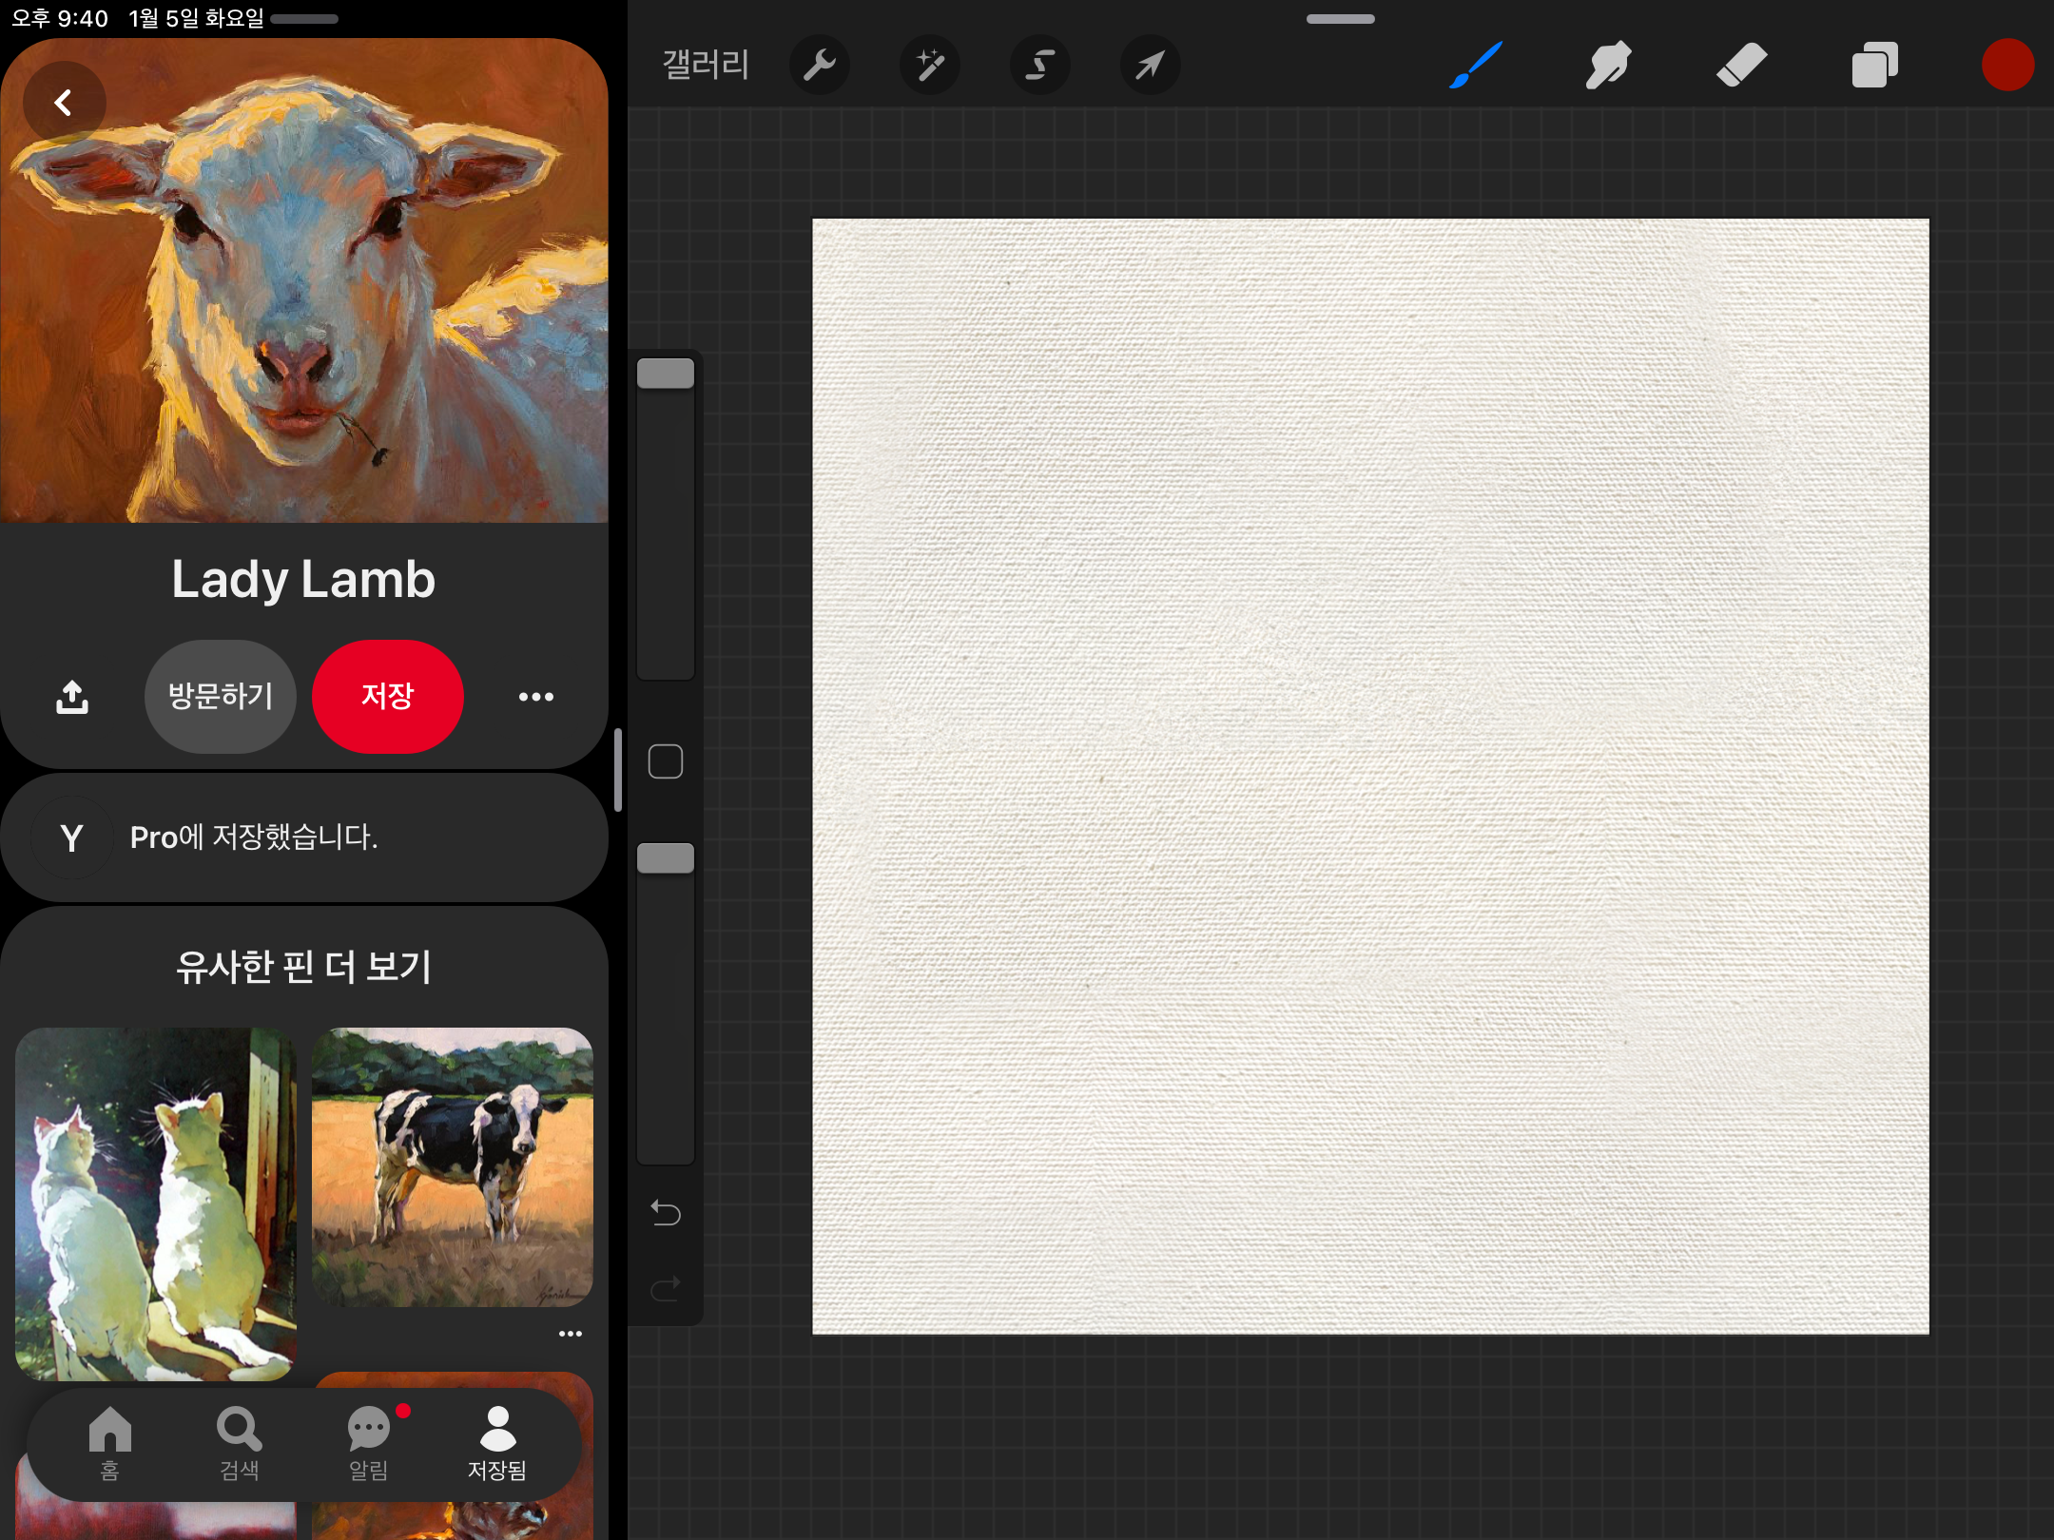Image resolution: width=2054 pixels, height=1540 pixels.
Task: Return to 갤러리 gallery
Action: 706,66
